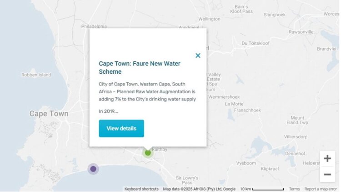This screenshot has height=192, width=341.
Task: Click the View details button
Action: pos(121,128)
